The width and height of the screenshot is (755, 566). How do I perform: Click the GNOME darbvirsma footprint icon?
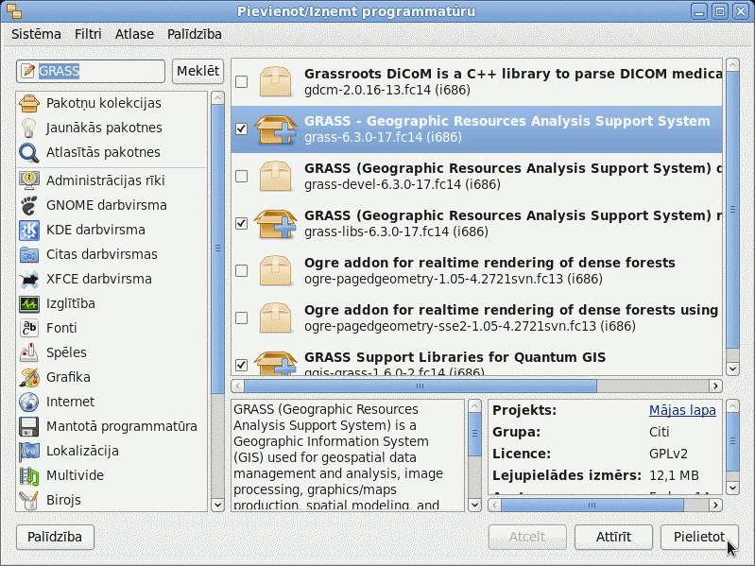click(x=29, y=205)
